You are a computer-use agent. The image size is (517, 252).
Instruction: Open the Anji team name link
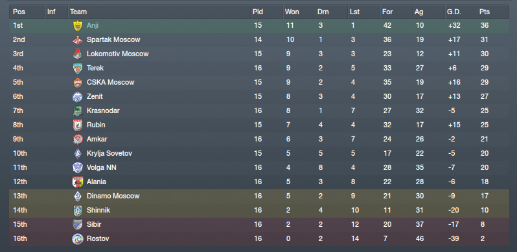pos(93,25)
